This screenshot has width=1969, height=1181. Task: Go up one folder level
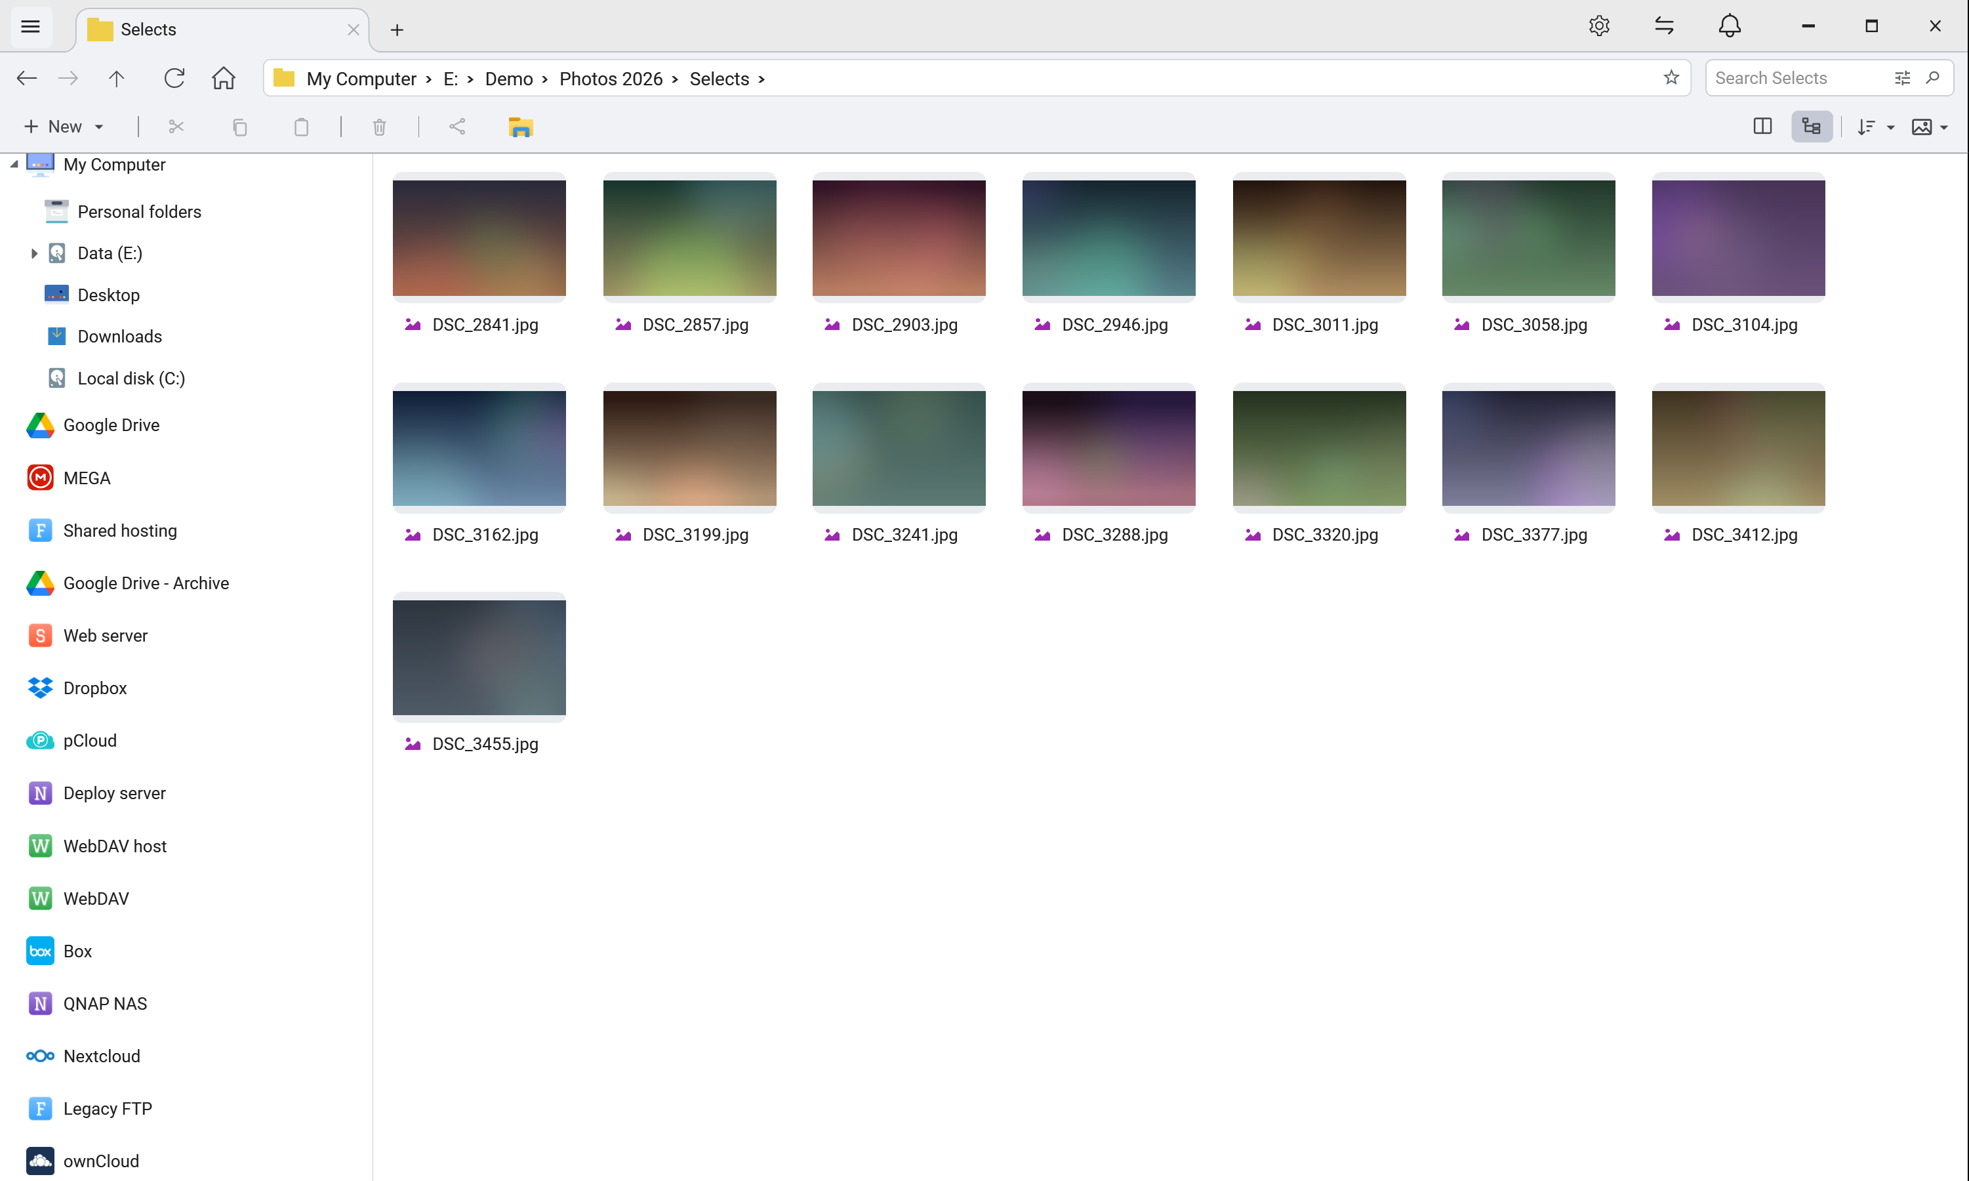pyautogui.click(x=116, y=78)
